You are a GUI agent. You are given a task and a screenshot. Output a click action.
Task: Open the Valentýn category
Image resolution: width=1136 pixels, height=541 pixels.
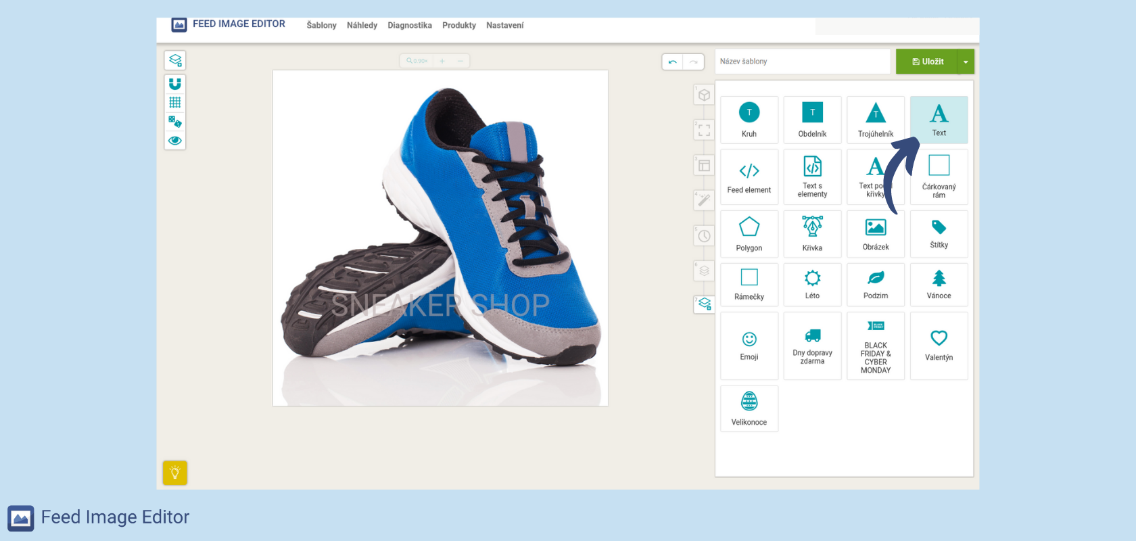[939, 346]
